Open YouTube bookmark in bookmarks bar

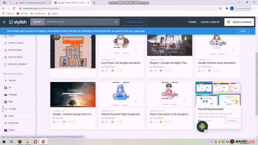click(23, 13)
